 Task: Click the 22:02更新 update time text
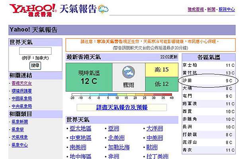[169, 57]
